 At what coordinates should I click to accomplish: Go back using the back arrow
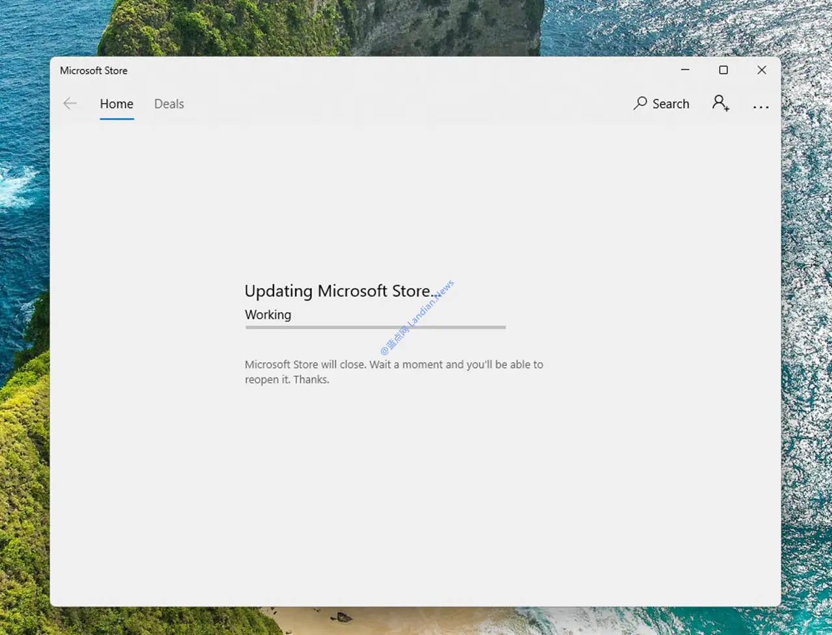[70, 103]
